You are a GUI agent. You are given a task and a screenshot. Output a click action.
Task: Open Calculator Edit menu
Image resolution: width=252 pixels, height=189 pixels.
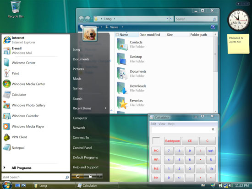pos(153,124)
